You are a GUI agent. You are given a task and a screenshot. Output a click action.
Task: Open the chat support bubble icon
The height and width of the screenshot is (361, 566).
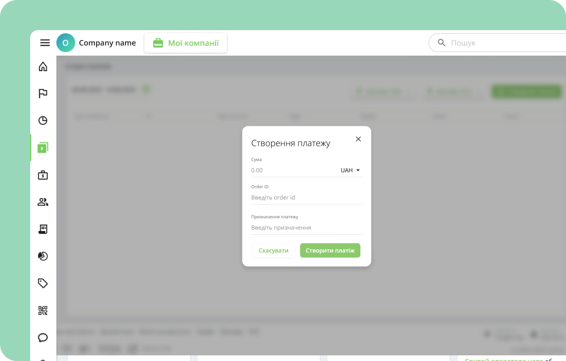pyautogui.click(x=43, y=337)
